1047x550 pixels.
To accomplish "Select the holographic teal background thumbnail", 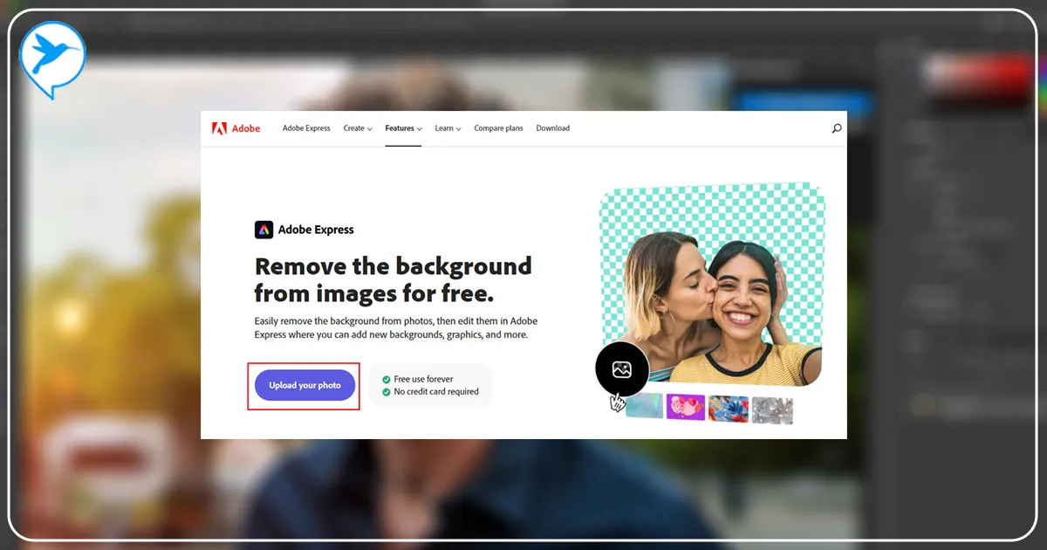I will point(644,407).
